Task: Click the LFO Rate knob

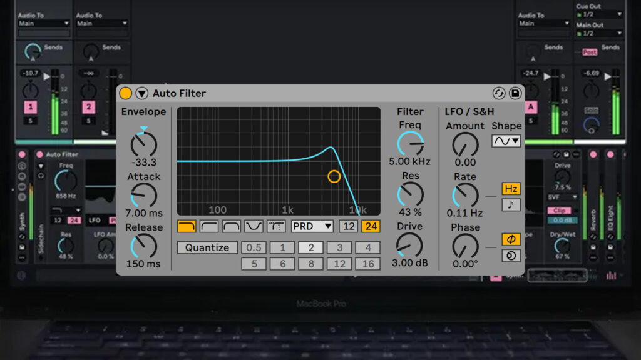Action: pyautogui.click(x=465, y=196)
